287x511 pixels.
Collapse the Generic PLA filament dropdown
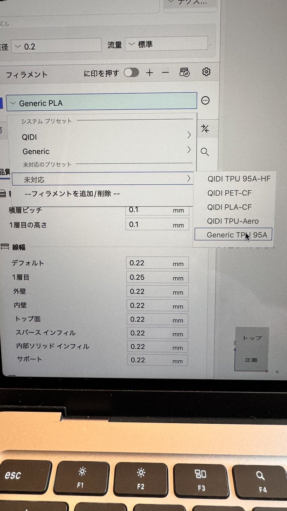pyautogui.click(x=102, y=103)
